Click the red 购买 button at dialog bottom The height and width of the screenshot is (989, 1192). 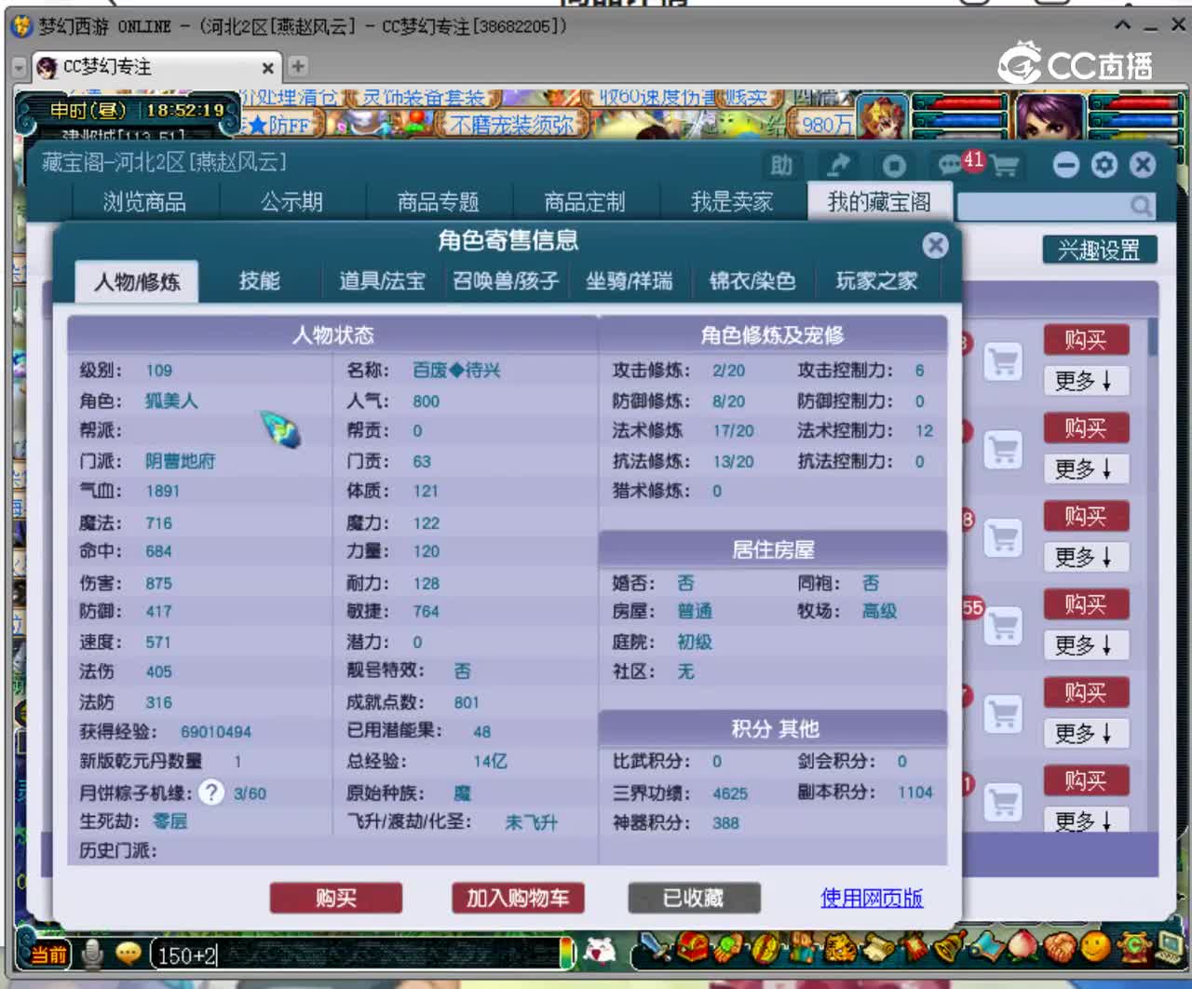(336, 898)
